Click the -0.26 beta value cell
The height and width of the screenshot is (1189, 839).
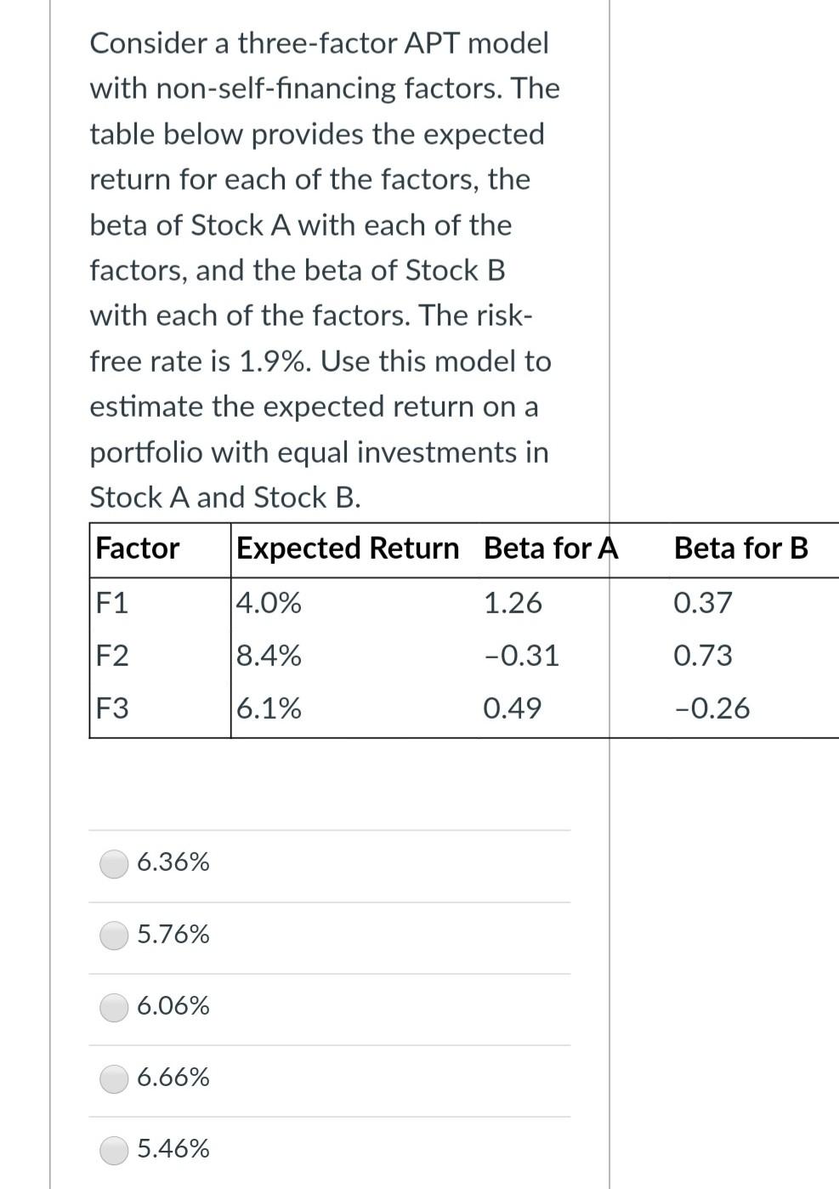point(712,708)
